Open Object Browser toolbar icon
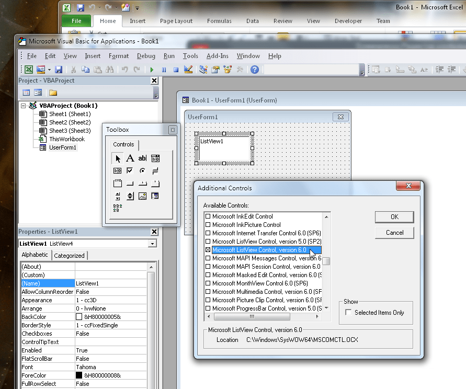 click(x=228, y=70)
